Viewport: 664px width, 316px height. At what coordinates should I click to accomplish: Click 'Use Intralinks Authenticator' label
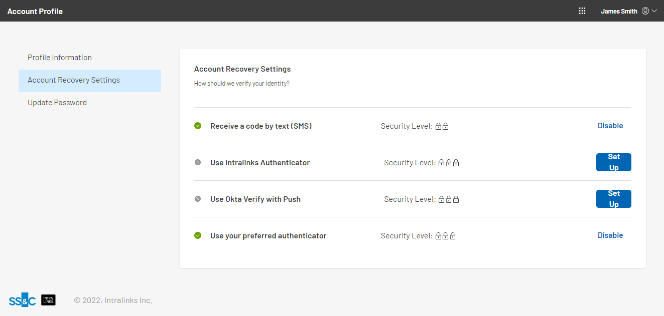click(260, 163)
